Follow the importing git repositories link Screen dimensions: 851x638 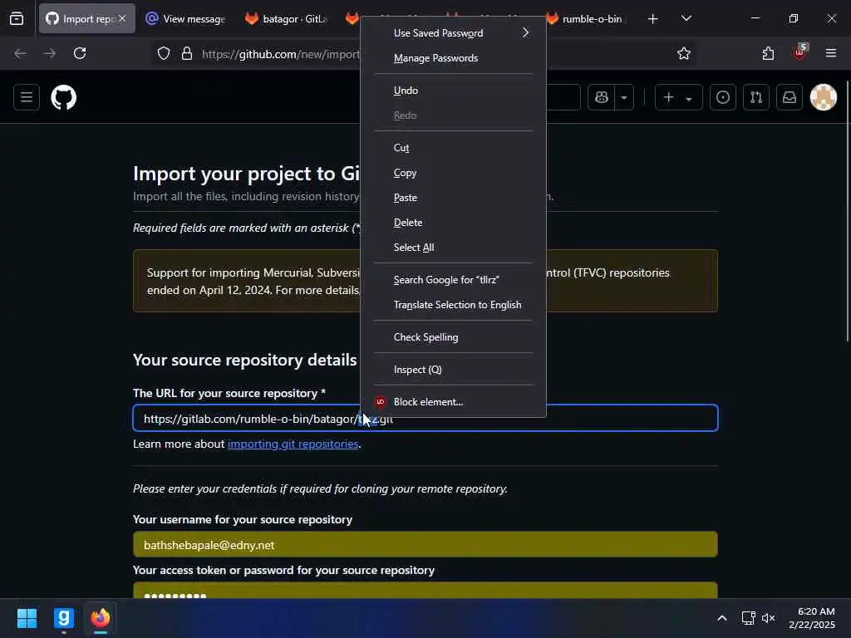tap(293, 444)
